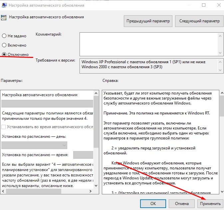Open the "Установка по расписанию — время" dropdown

point(83,155)
